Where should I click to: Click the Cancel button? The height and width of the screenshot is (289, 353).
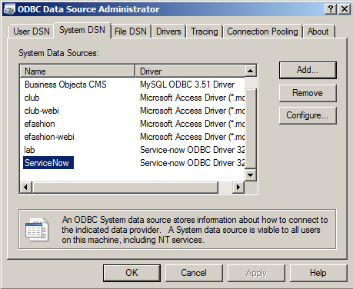[x=194, y=273]
